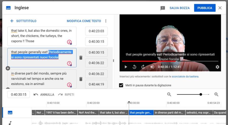The image size is (228, 125).
Task: Play the video preview
Action: click(x=126, y=67)
